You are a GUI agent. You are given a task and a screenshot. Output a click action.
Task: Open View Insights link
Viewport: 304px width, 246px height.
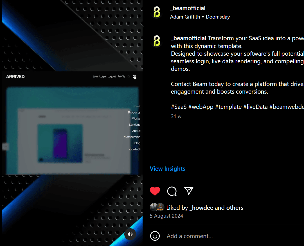[168, 169]
